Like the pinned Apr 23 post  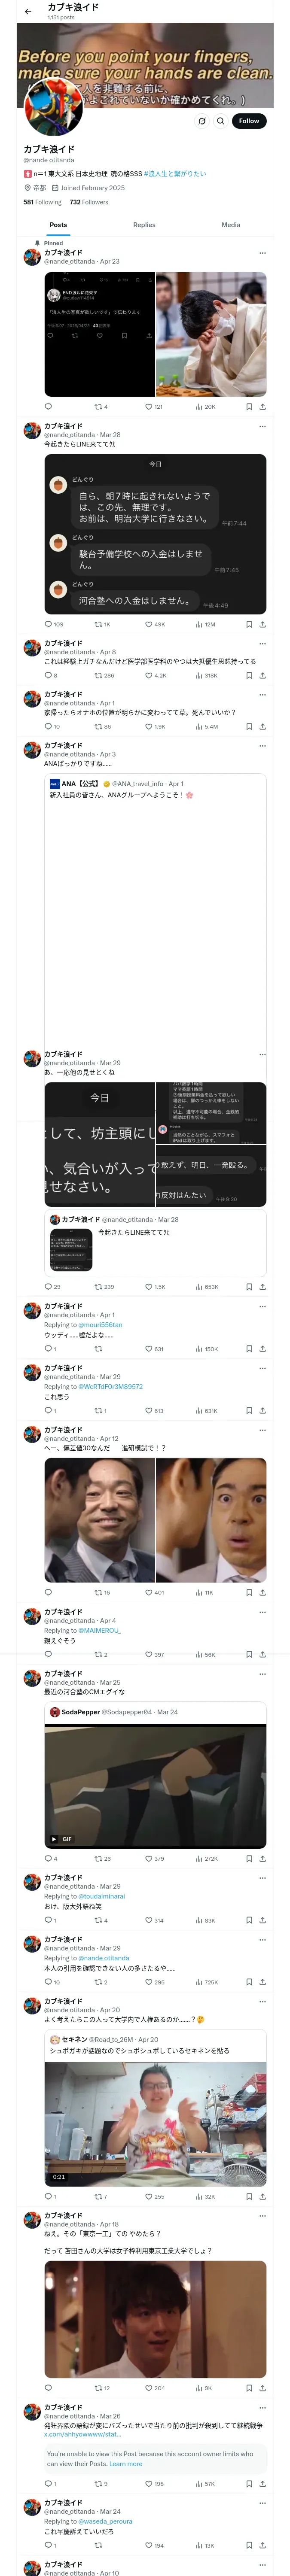click(153, 407)
